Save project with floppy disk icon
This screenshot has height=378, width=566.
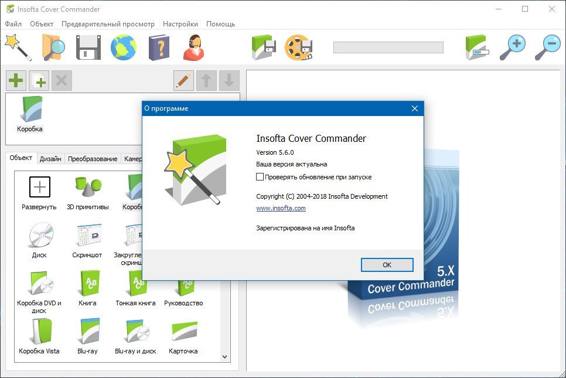click(88, 47)
